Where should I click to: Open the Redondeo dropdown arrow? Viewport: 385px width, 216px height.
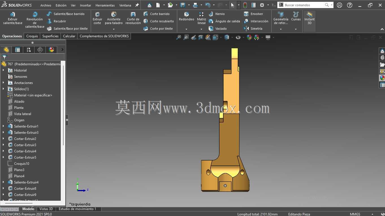187,29
